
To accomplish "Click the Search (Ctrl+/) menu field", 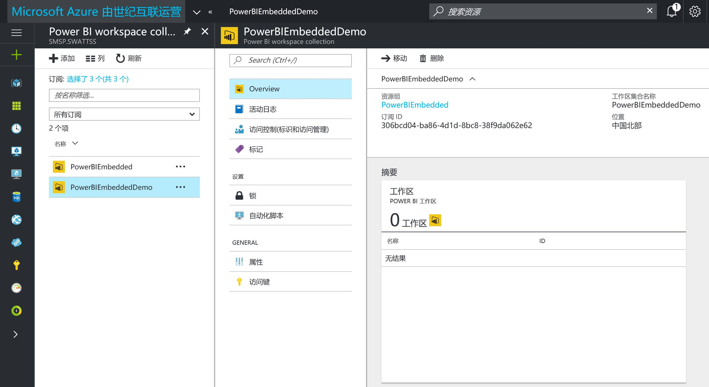I will [290, 60].
